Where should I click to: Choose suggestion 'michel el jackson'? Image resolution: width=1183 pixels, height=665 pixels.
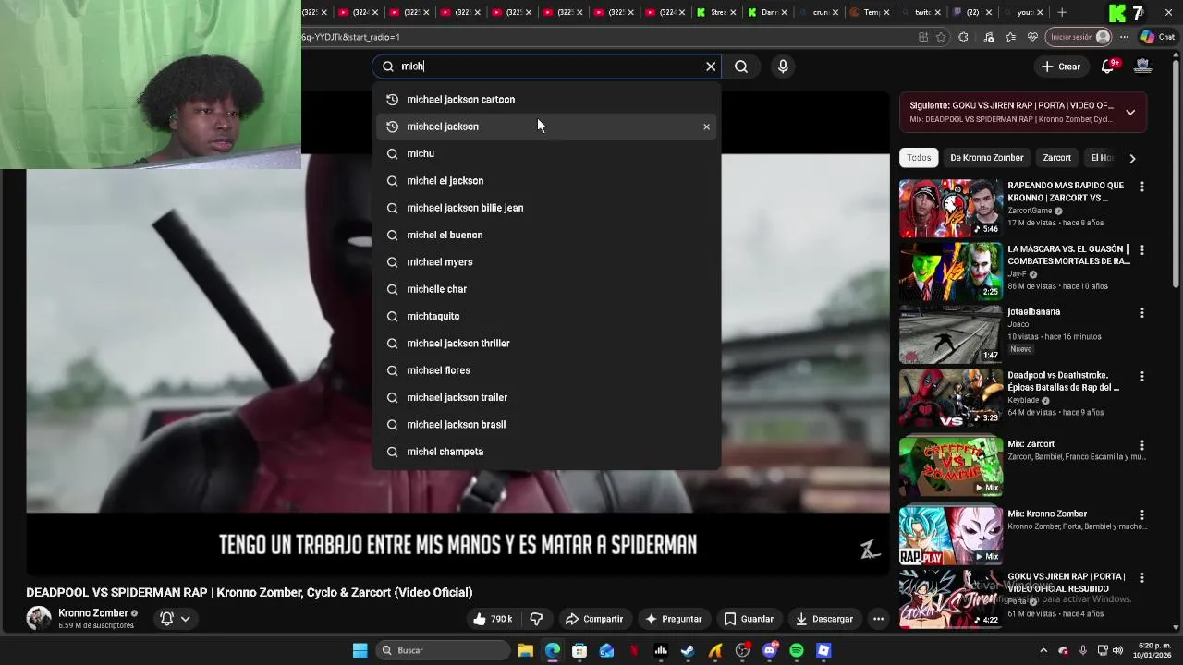point(546,181)
